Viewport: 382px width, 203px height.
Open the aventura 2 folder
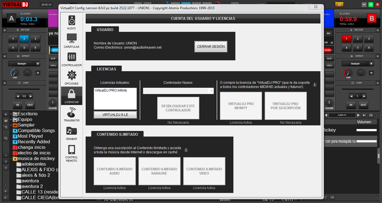[x=30, y=186]
